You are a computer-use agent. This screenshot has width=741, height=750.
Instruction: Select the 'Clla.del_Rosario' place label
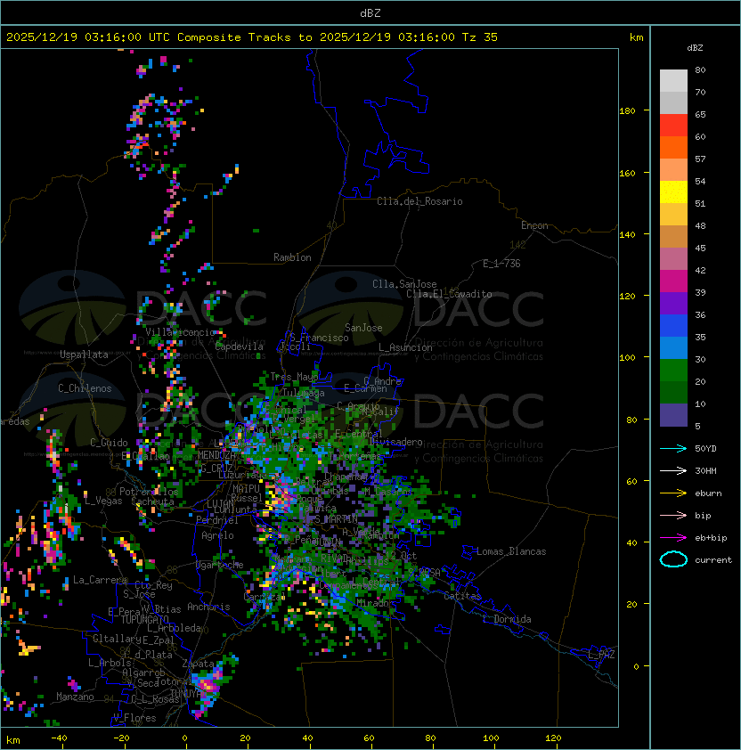[x=419, y=201]
